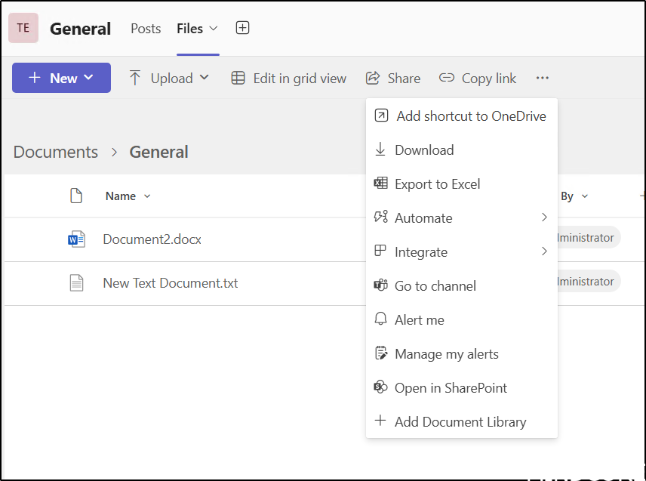Click Edit in grid view
Image resolution: width=646 pixels, height=481 pixels.
tap(289, 79)
